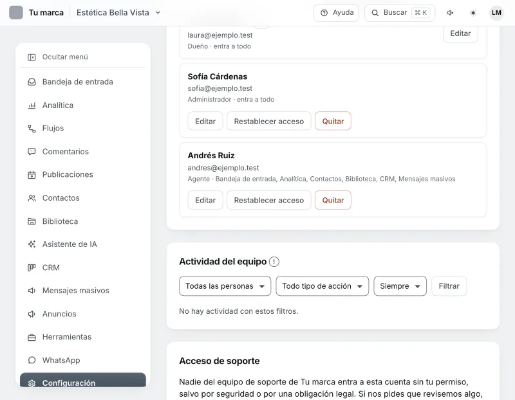Click the Biblioteca folder icon
The image size is (515, 400).
click(32, 221)
